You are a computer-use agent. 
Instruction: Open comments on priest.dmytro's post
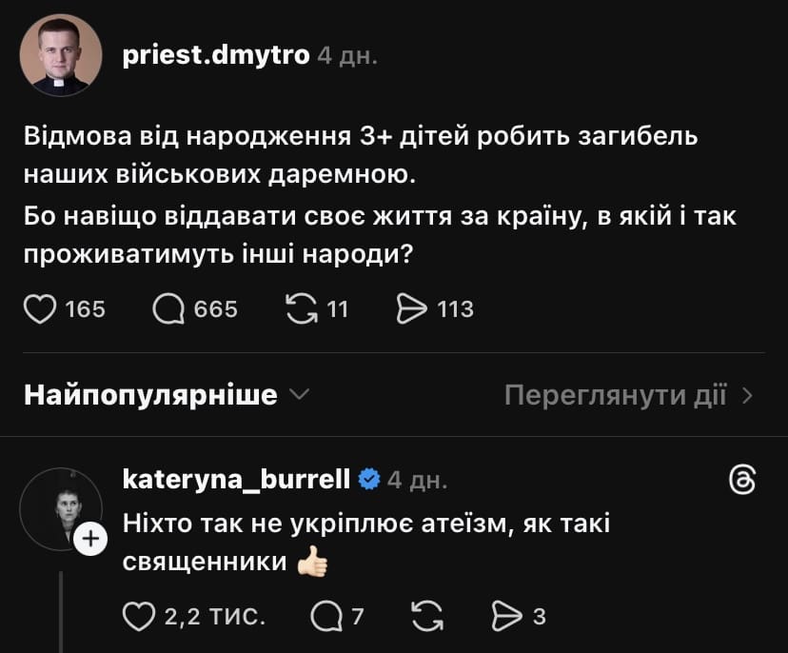(169, 308)
